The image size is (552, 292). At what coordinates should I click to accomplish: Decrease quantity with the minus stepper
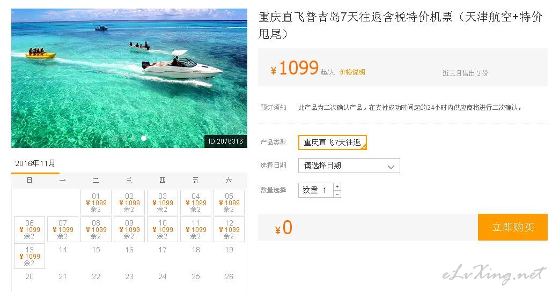pyautogui.click(x=337, y=194)
